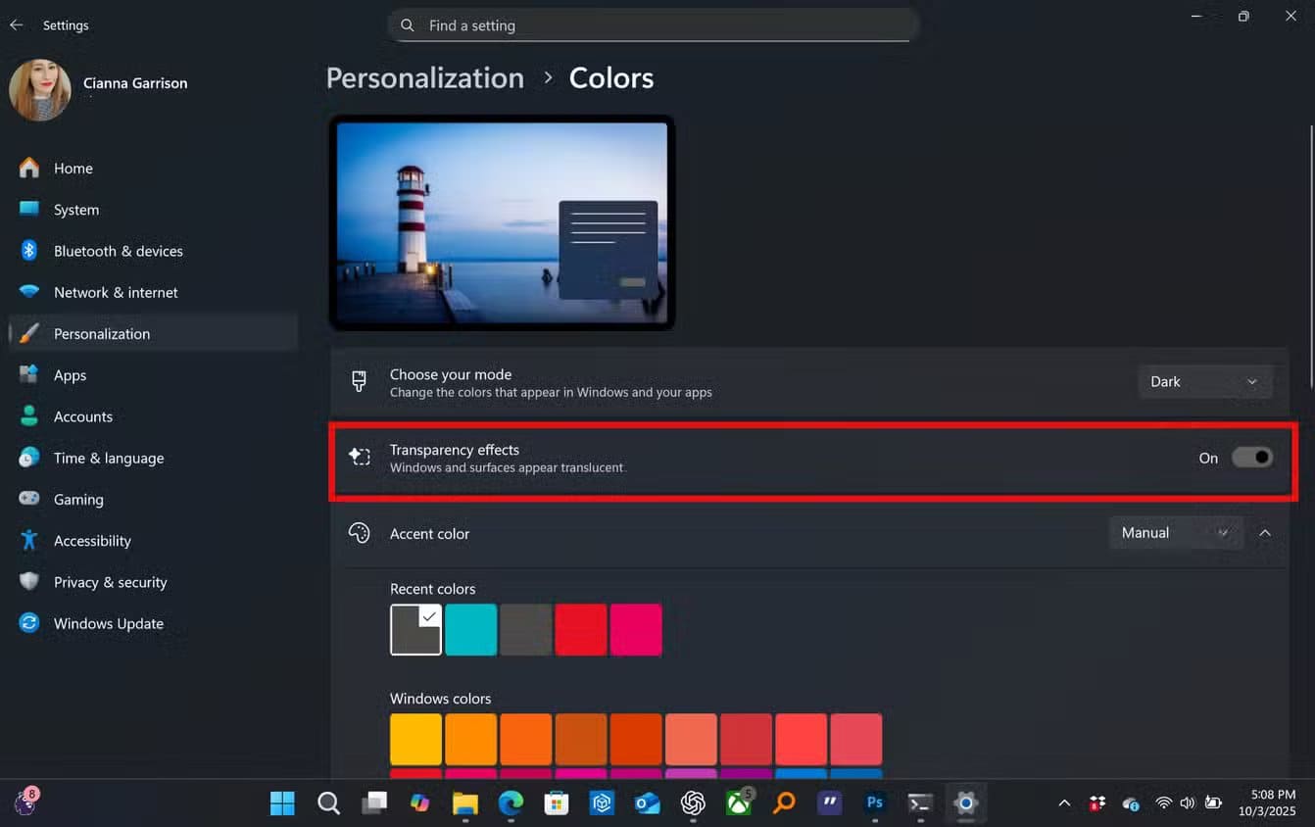Pick the medium gray recent color swatch
This screenshot has width=1315, height=827.
[526, 629]
